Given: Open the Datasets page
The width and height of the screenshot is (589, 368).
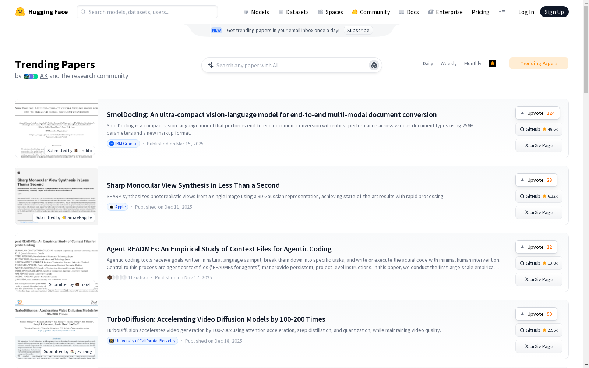Looking at the screenshot, I should (x=293, y=12).
